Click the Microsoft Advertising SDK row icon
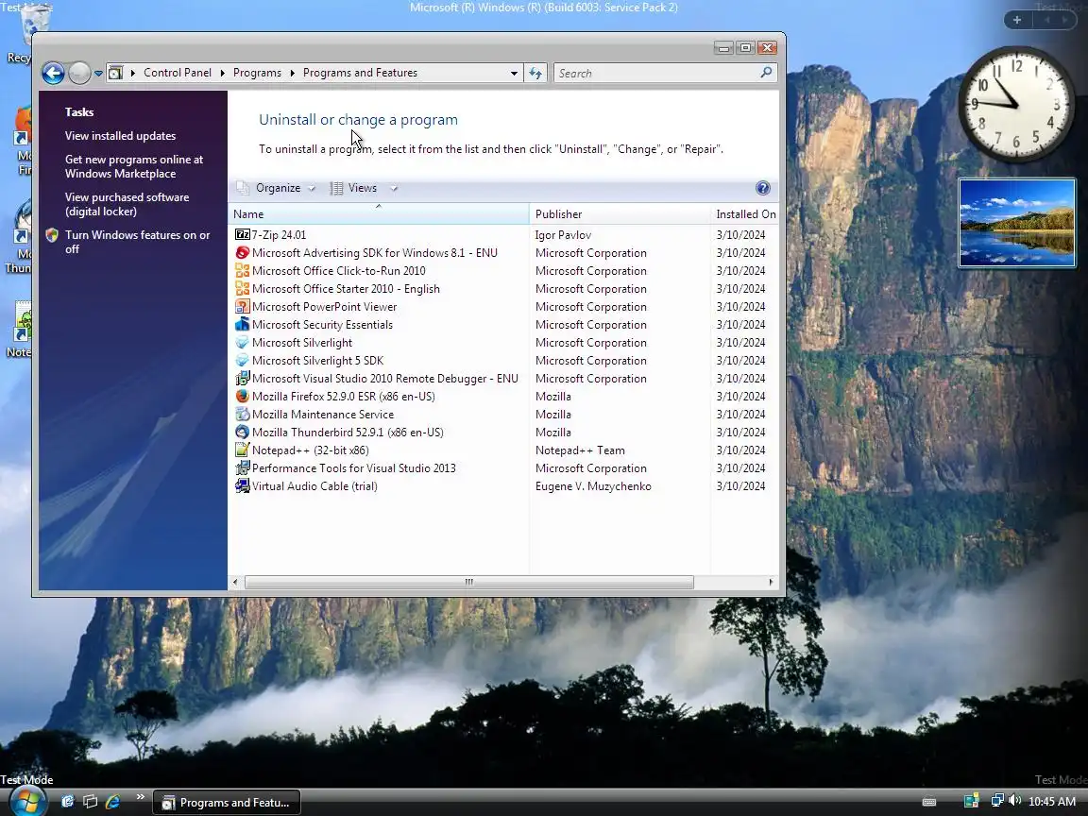This screenshot has height=816, width=1088. [x=242, y=252]
